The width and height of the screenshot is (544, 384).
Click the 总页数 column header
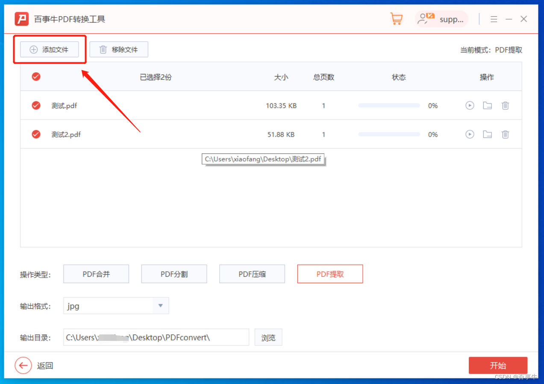[x=323, y=77]
